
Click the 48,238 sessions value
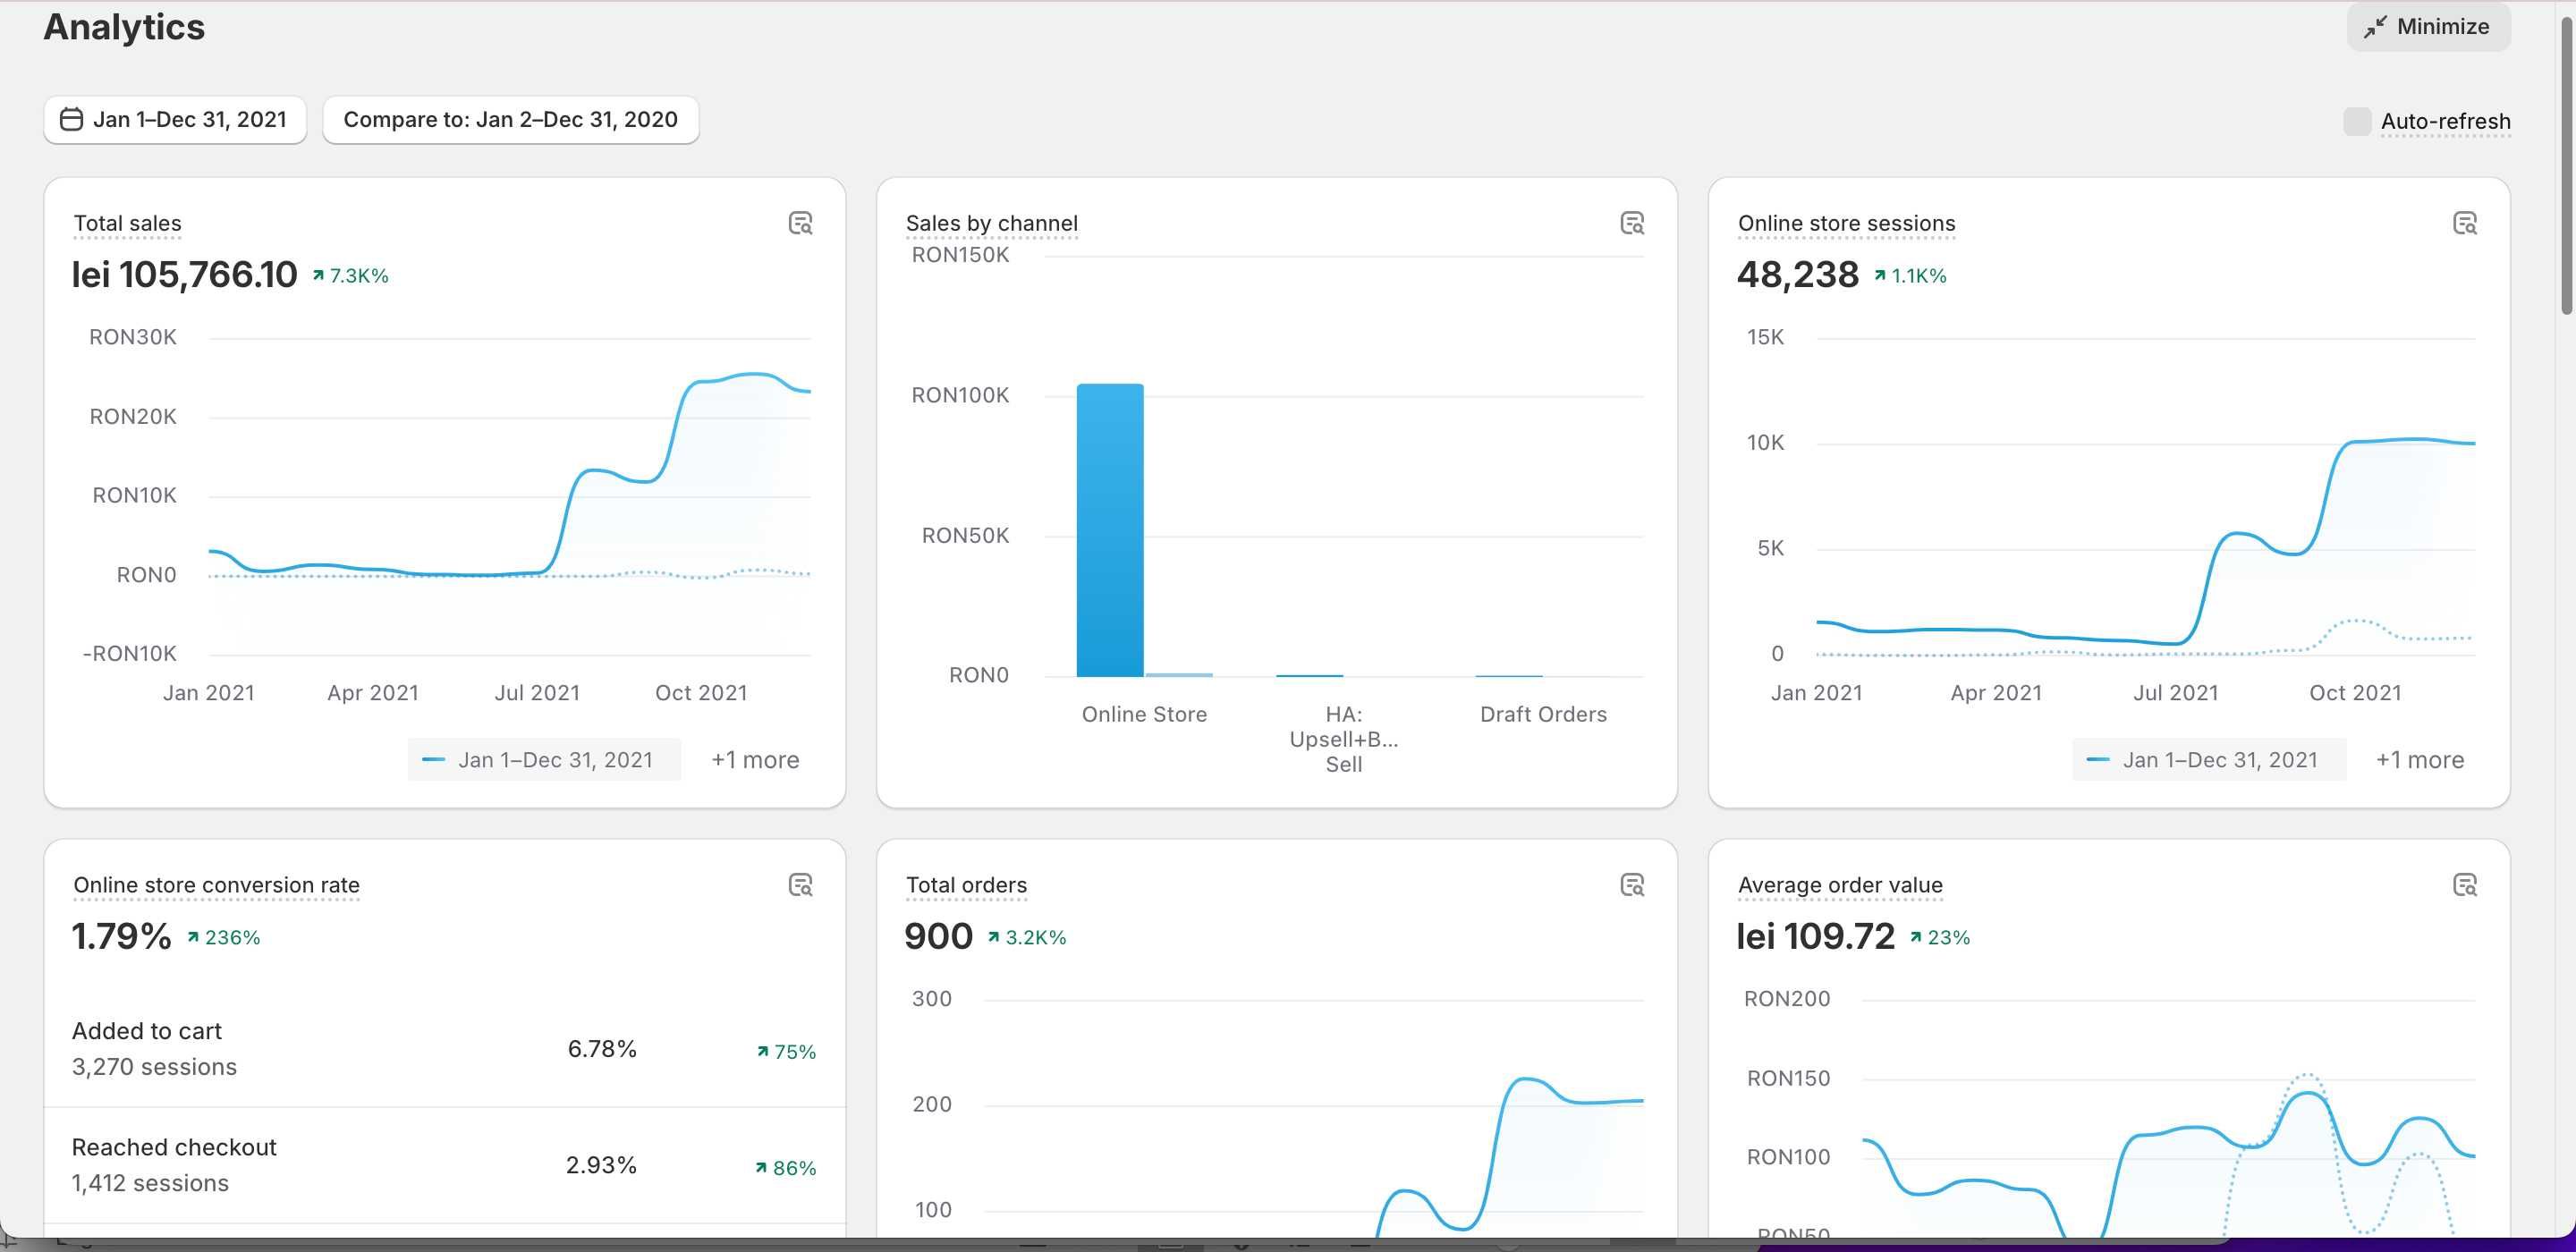click(x=1797, y=275)
